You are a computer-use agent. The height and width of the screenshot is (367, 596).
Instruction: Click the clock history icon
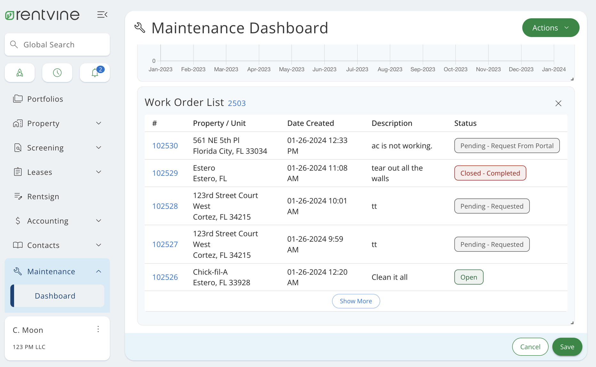57,73
